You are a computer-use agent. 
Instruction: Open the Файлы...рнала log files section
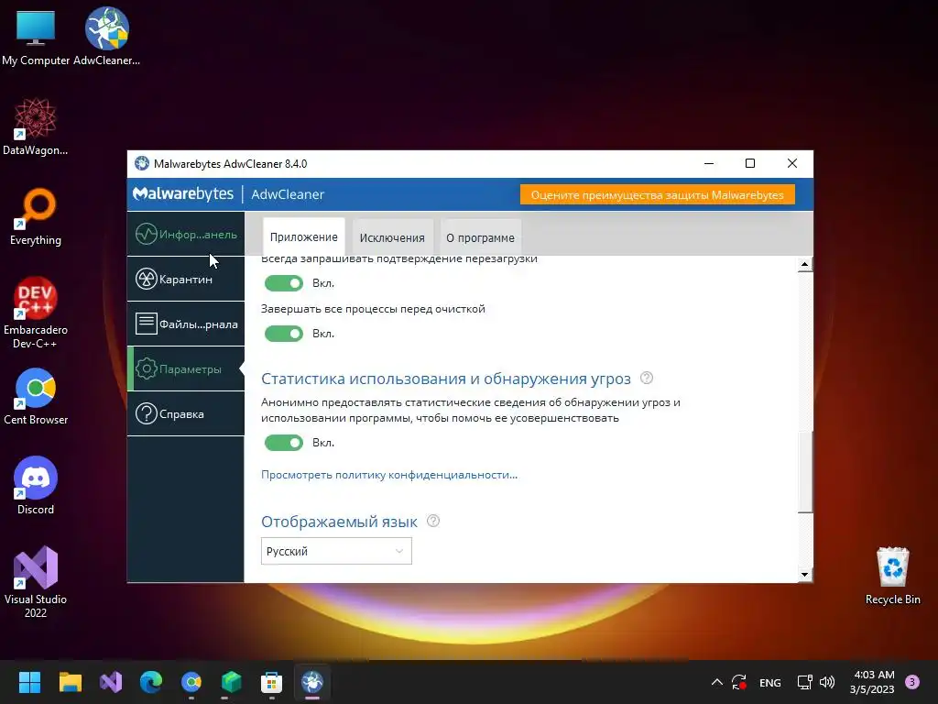click(186, 324)
